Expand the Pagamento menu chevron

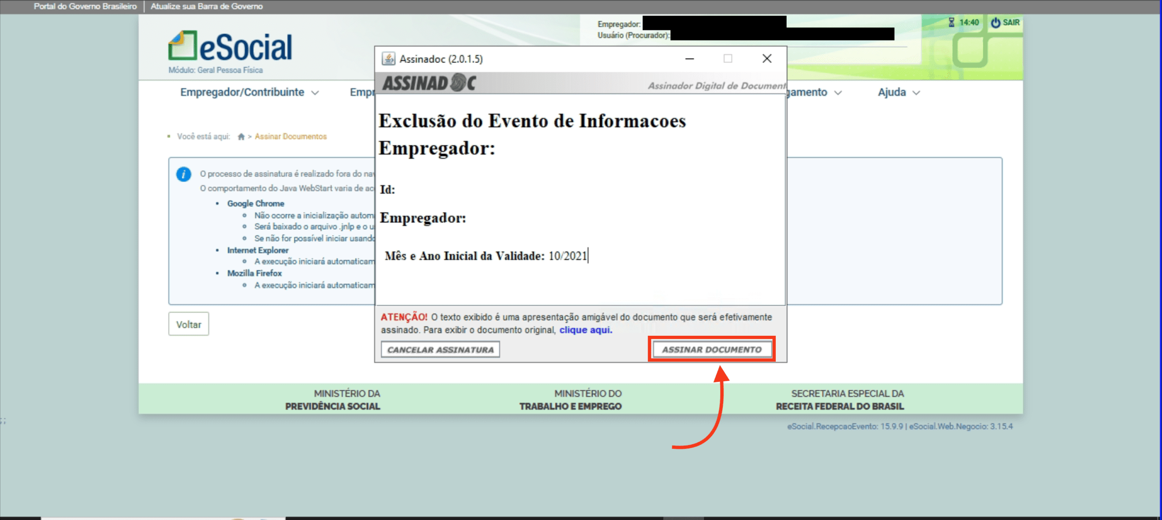[x=838, y=93]
